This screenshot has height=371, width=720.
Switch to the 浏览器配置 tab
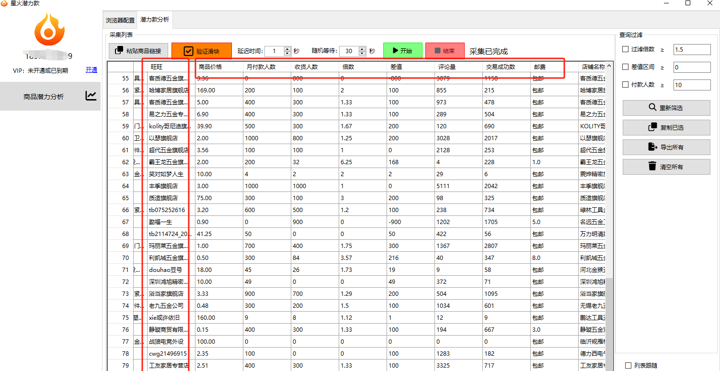[120, 20]
